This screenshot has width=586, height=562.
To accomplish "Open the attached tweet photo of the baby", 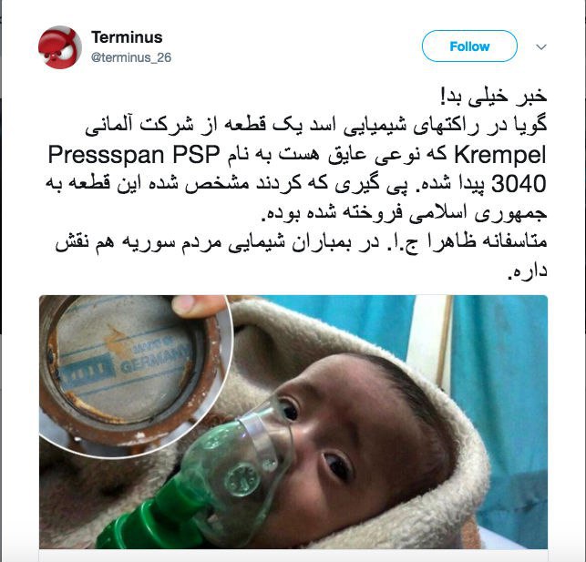I will pyautogui.click(x=293, y=422).
